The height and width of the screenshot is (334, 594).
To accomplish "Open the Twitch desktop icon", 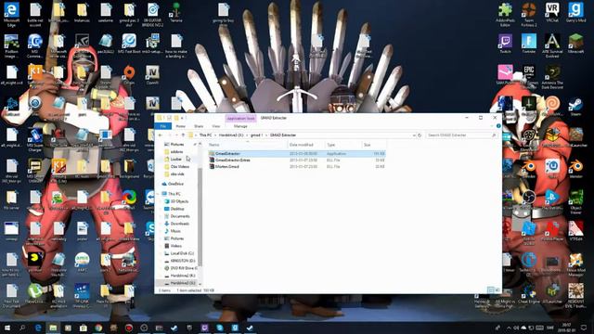I will [505, 44].
